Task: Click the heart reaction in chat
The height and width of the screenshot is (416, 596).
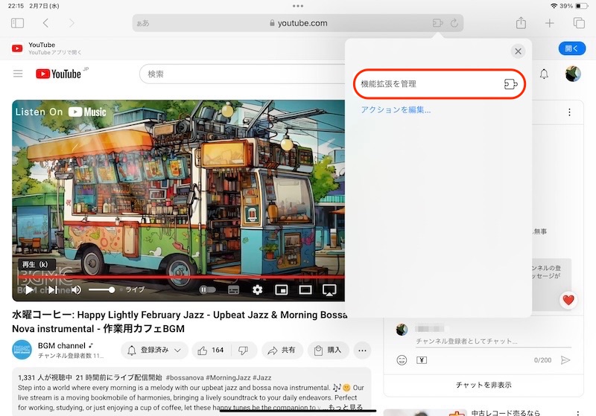Action: tap(568, 301)
